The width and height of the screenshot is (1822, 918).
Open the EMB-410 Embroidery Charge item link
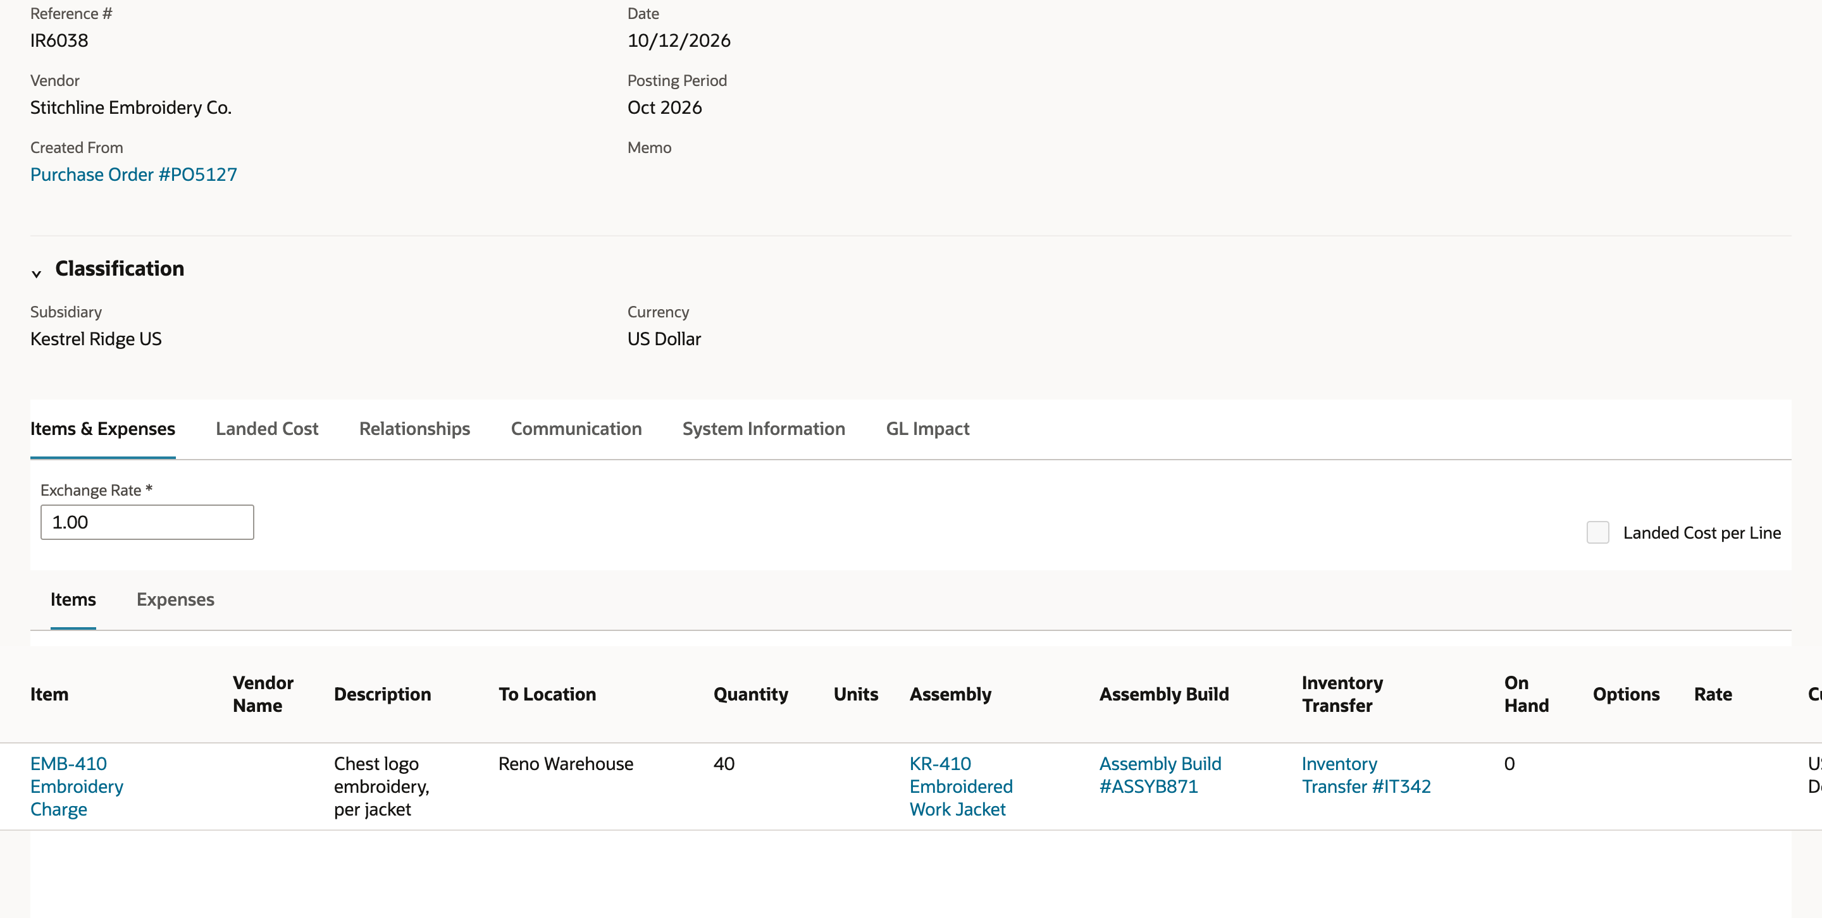point(77,786)
